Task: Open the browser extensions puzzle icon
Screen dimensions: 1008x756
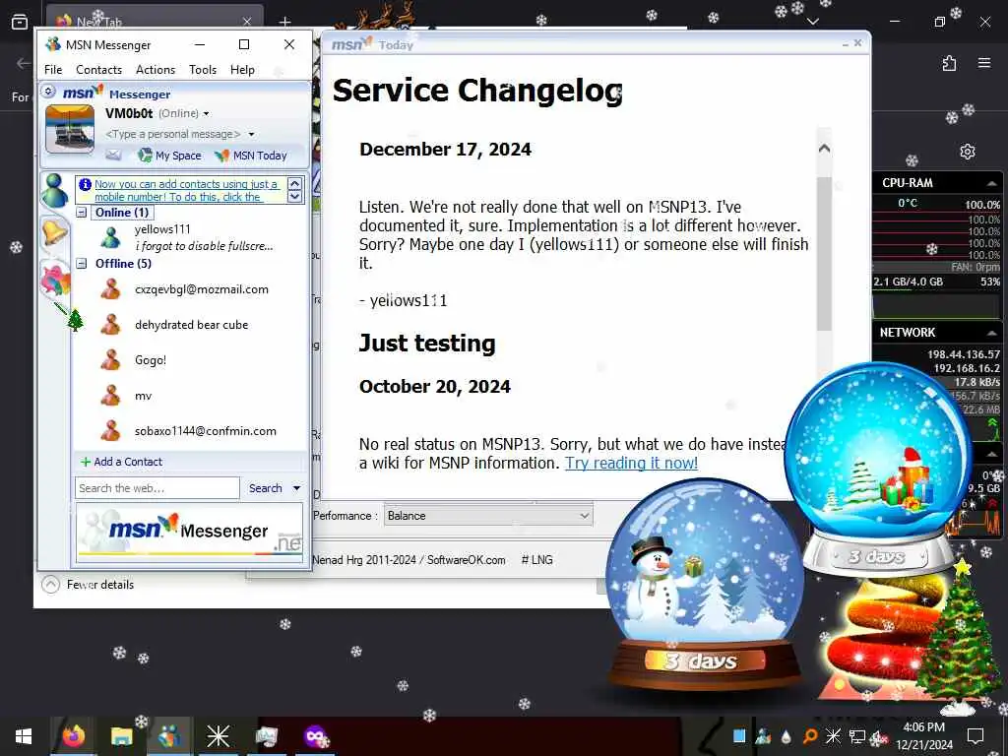Action: coord(949,63)
